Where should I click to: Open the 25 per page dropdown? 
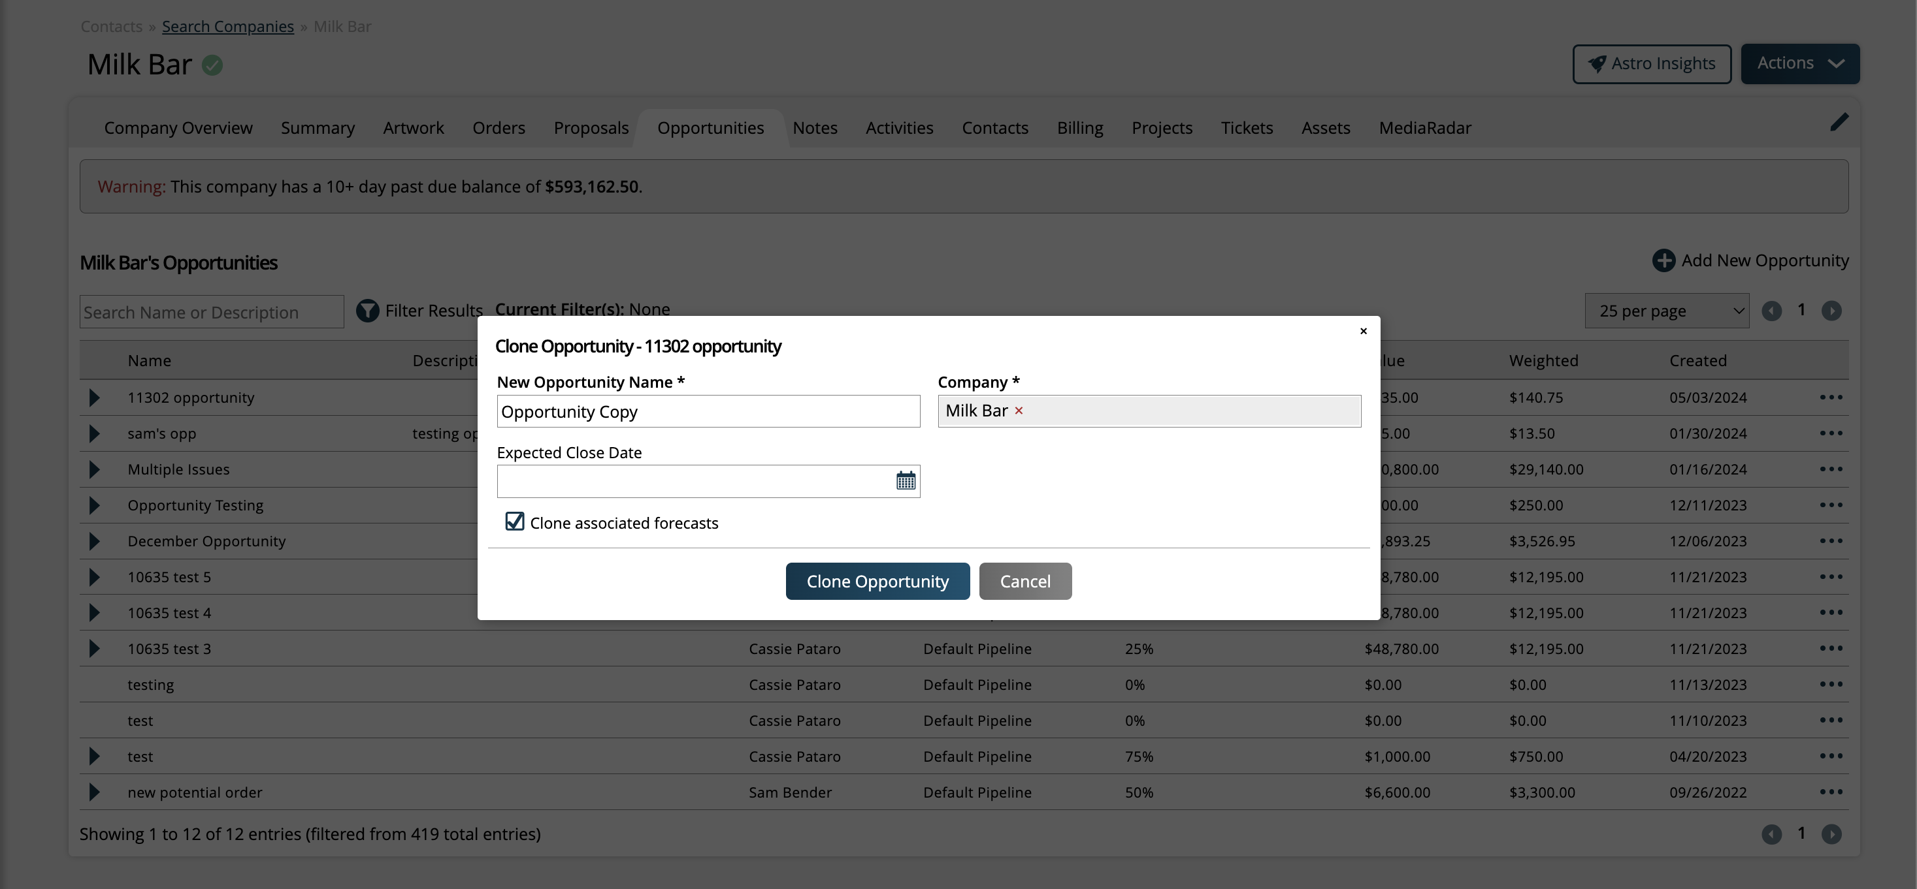coord(1666,311)
